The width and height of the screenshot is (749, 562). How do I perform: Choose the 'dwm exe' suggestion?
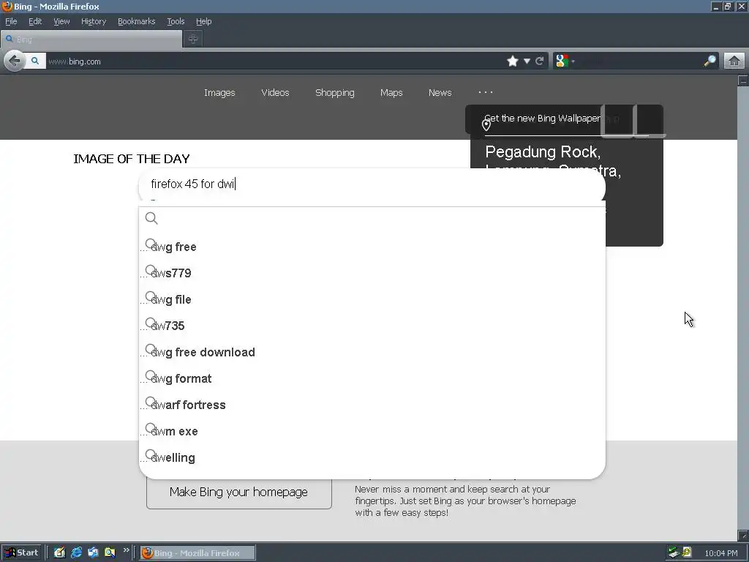(x=372, y=431)
